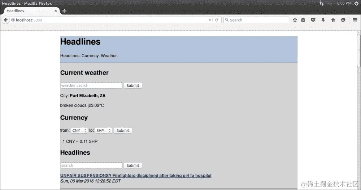Go to Firefox home page icon

333,20
